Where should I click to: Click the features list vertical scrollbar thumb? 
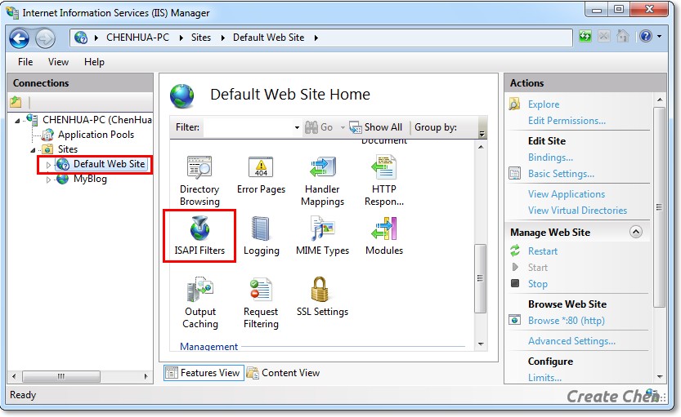(481, 278)
